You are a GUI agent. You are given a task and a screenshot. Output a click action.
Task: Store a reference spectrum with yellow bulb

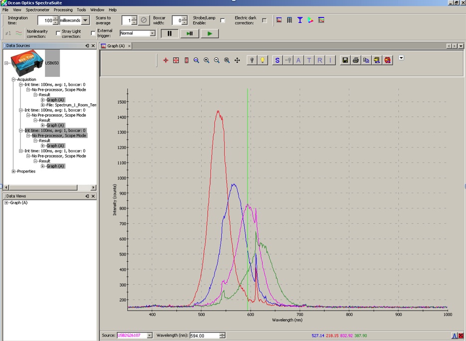pos(263,60)
